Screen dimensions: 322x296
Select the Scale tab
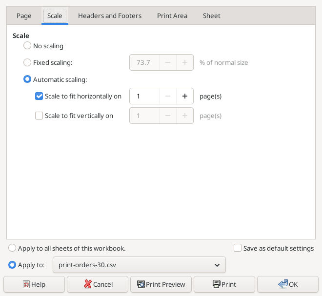[x=55, y=16]
